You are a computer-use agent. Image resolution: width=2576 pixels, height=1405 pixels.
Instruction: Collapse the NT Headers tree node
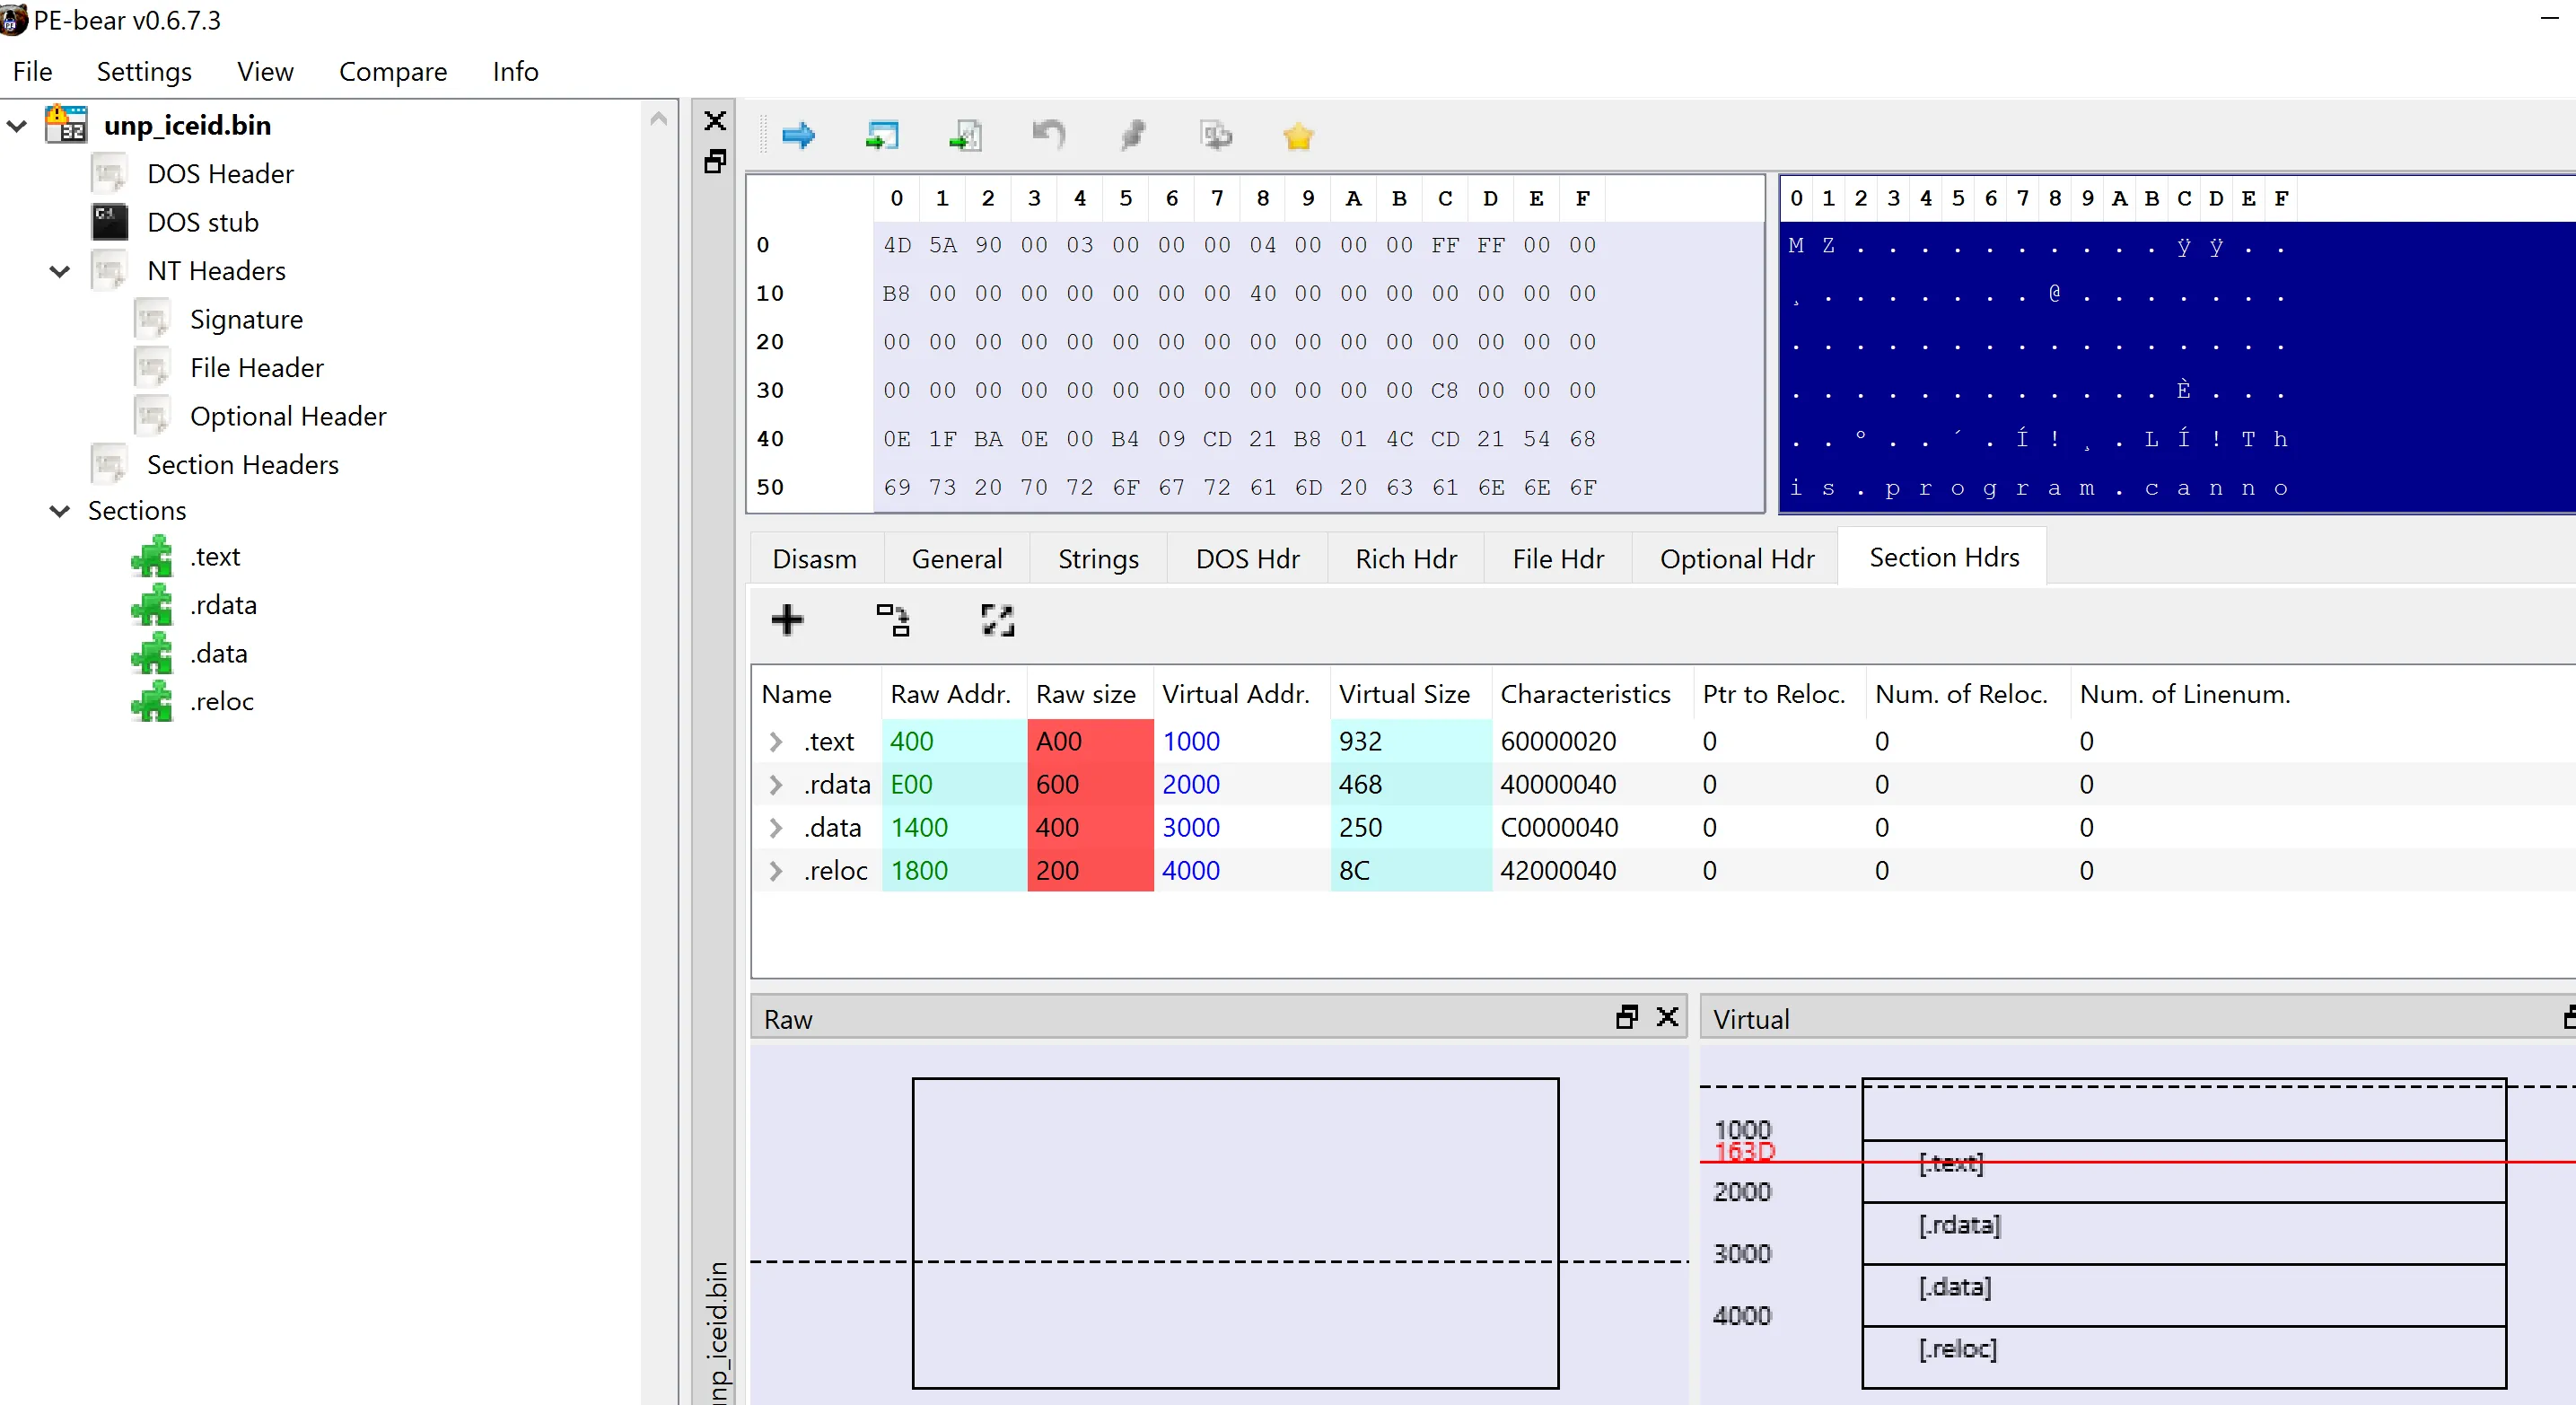60,271
